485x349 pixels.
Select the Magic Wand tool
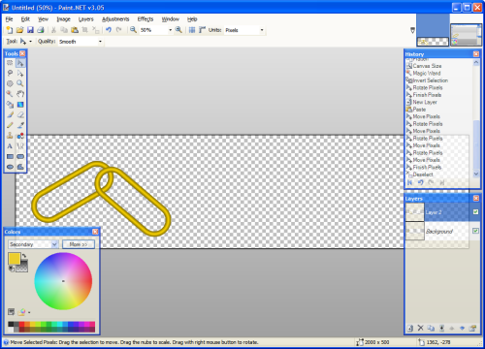coord(10,94)
